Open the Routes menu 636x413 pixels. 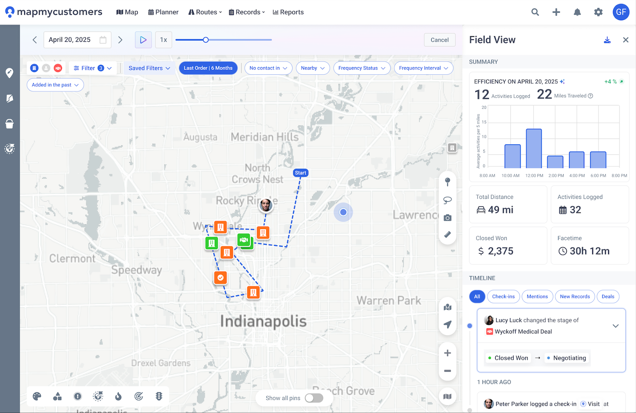point(205,12)
